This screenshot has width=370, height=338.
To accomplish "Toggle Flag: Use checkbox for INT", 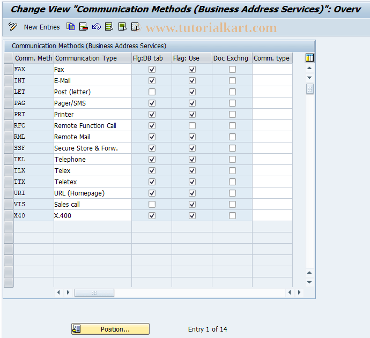I will (x=192, y=80).
